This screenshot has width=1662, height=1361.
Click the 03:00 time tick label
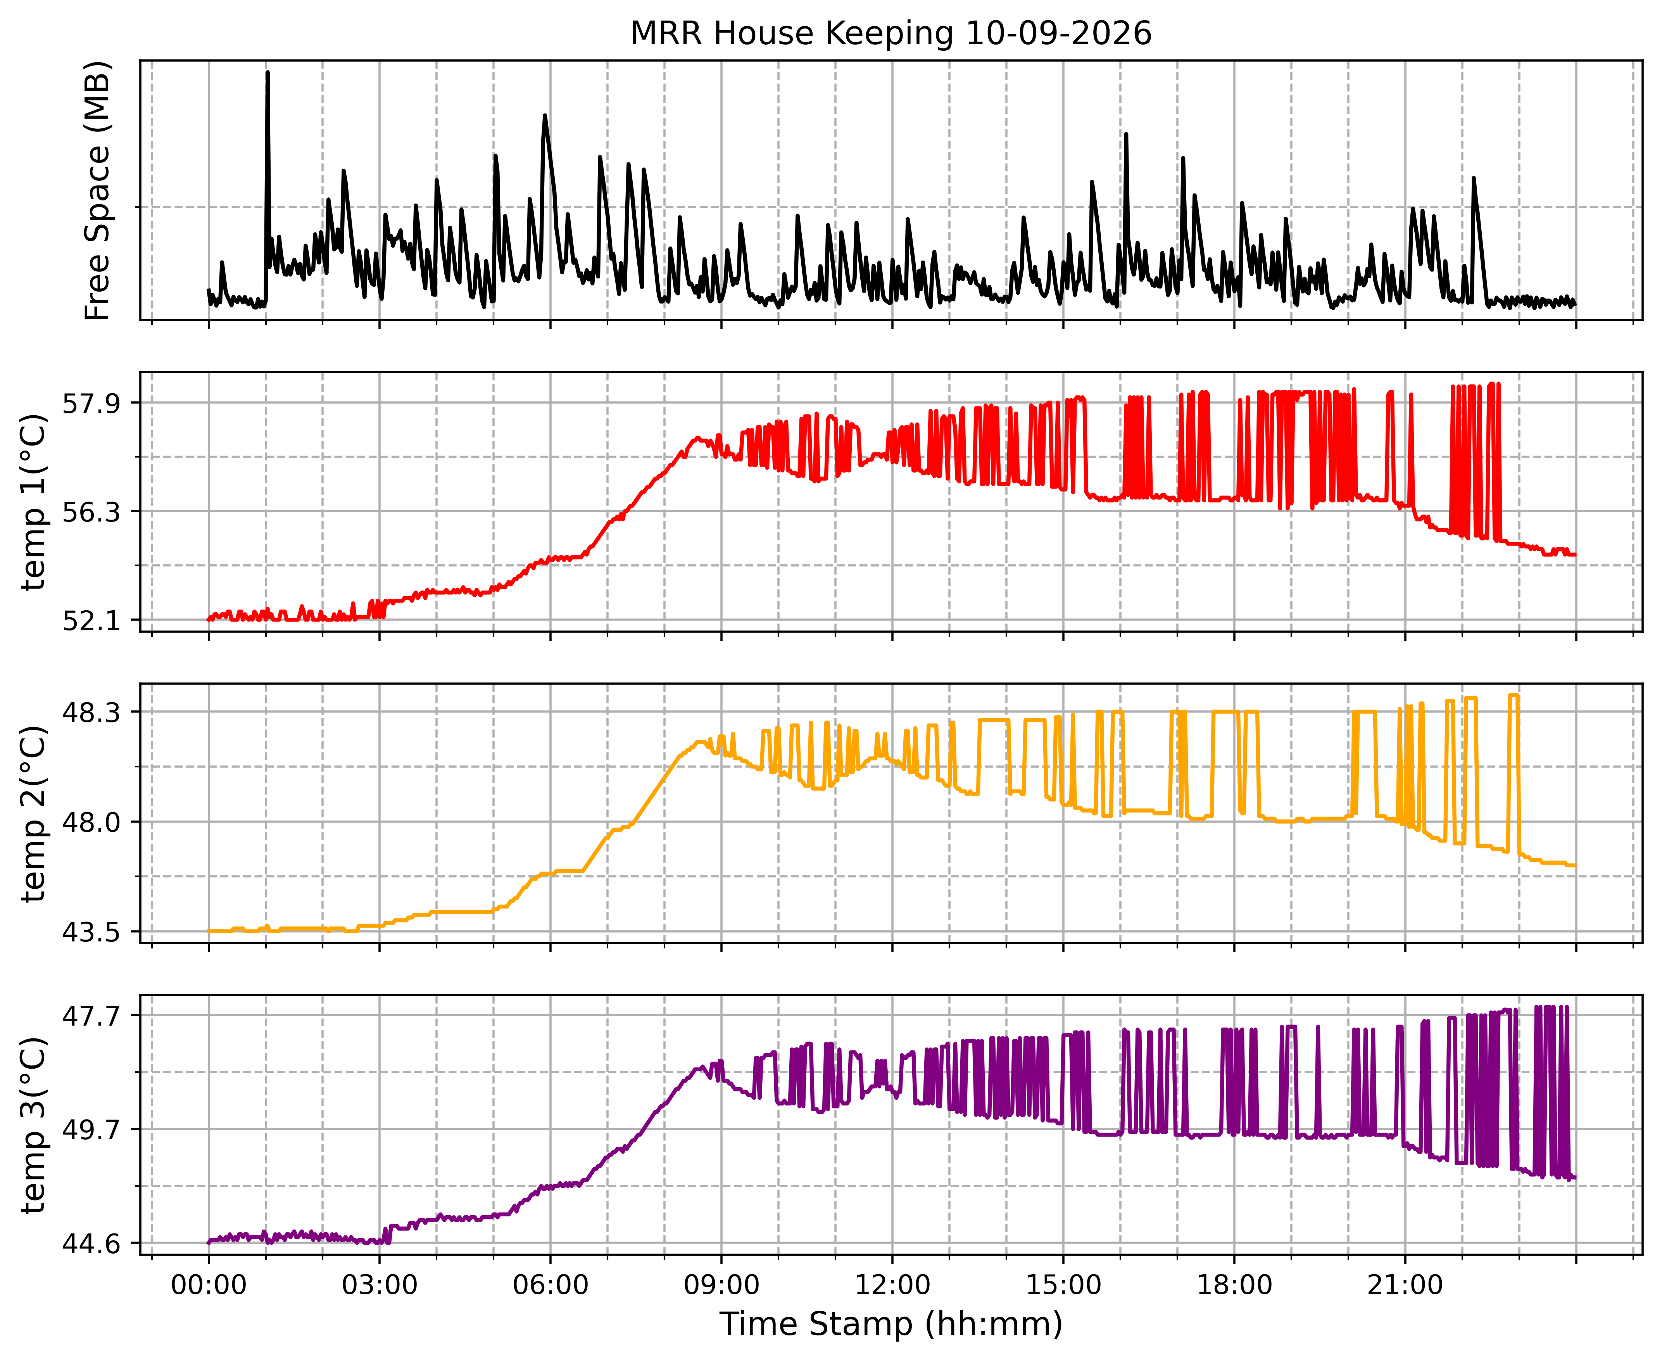380,1285
